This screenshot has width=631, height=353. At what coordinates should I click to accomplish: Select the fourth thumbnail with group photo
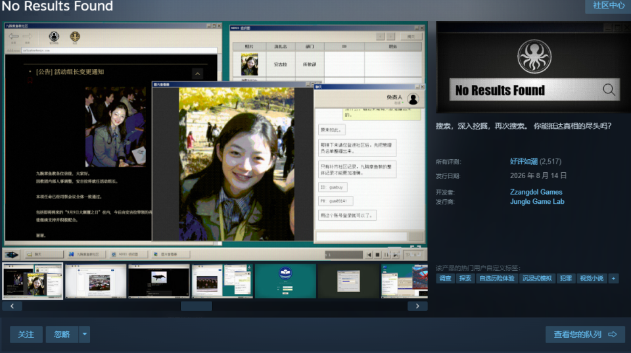(x=222, y=281)
